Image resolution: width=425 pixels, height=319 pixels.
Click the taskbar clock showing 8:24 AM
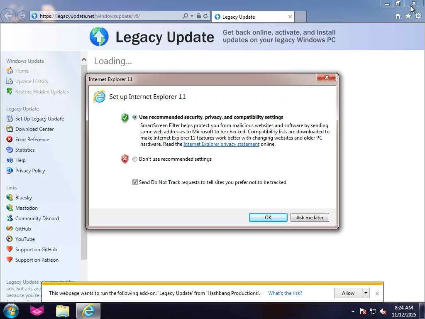click(x=403, y=311)
